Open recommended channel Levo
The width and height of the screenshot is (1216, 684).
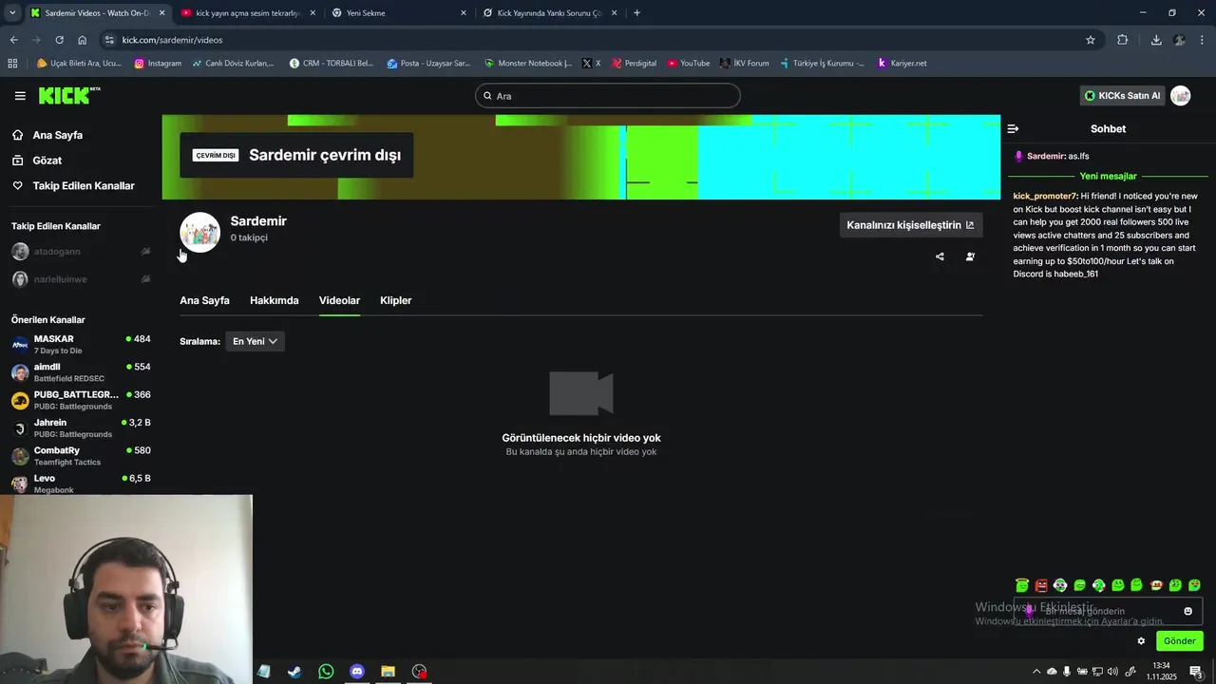81,483
